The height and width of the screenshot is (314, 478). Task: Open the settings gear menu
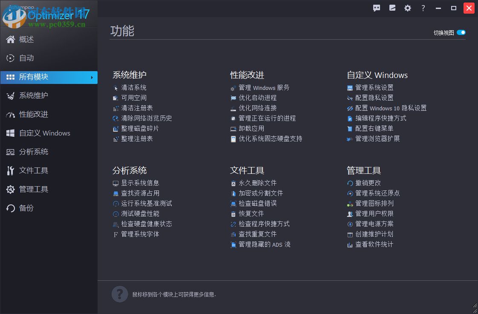(x=408, y=8)
